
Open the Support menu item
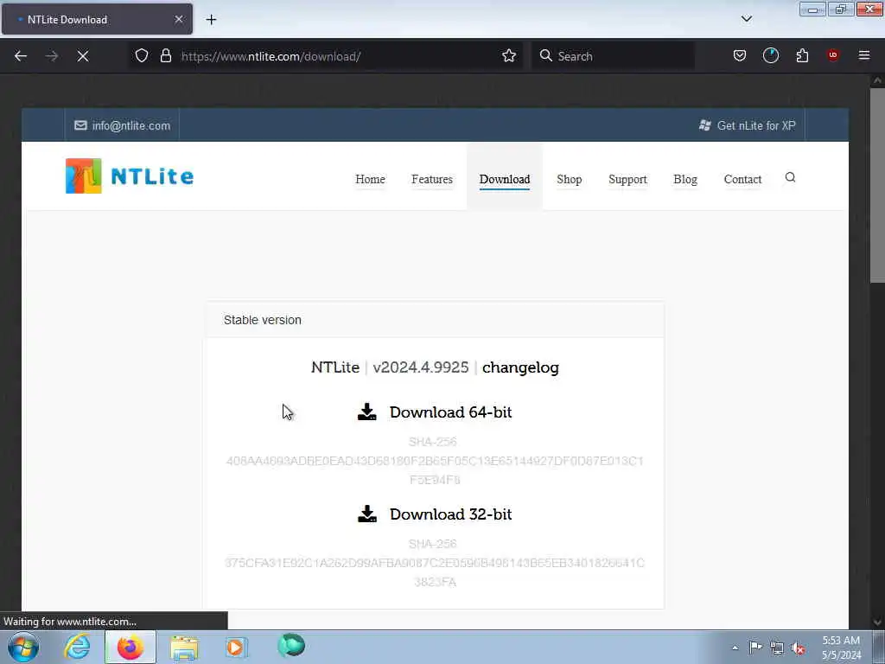tap(627, 179)
